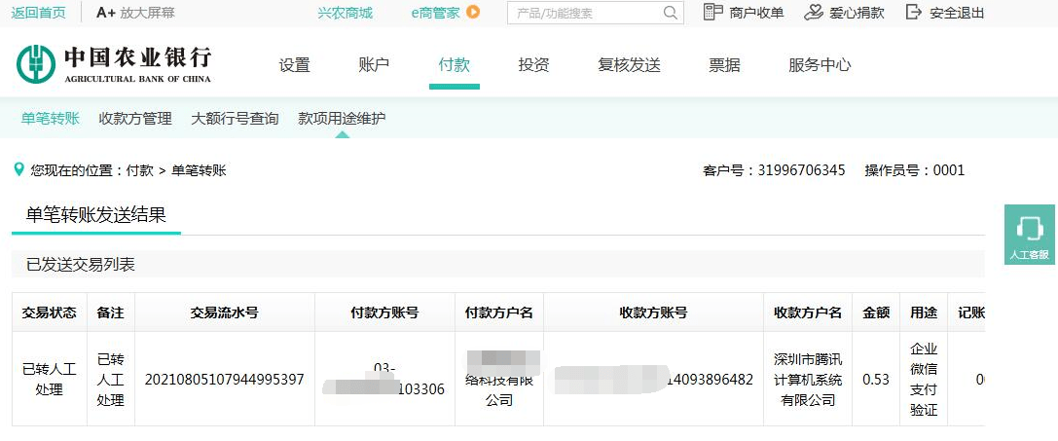This screenshot has width=1058, height=441.
Task: Click the 用途 column header
Action: coord(924,312)
